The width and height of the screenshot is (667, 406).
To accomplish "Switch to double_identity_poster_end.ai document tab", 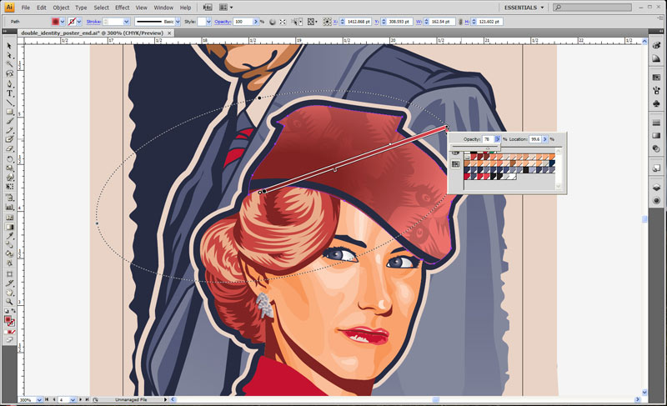I will click(x=92, y=33).
